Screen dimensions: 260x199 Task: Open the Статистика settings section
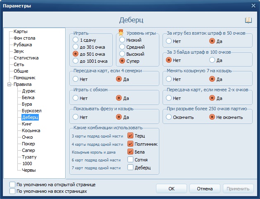(x=26, y=58)
